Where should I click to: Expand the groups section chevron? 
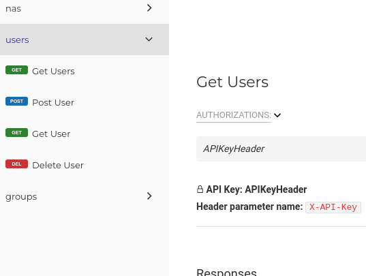click(149, 196)
